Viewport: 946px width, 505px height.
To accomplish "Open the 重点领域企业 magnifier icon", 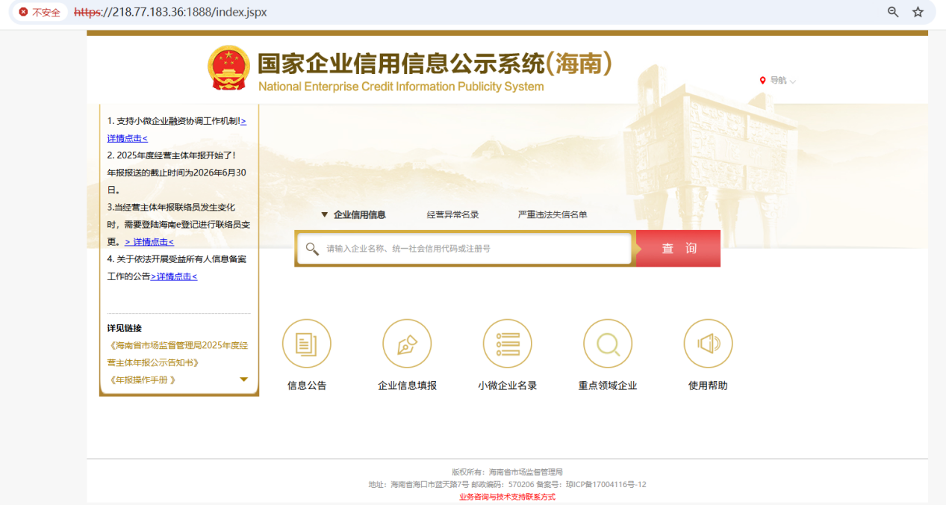I will pyautogui.click(x=608, y=344).
